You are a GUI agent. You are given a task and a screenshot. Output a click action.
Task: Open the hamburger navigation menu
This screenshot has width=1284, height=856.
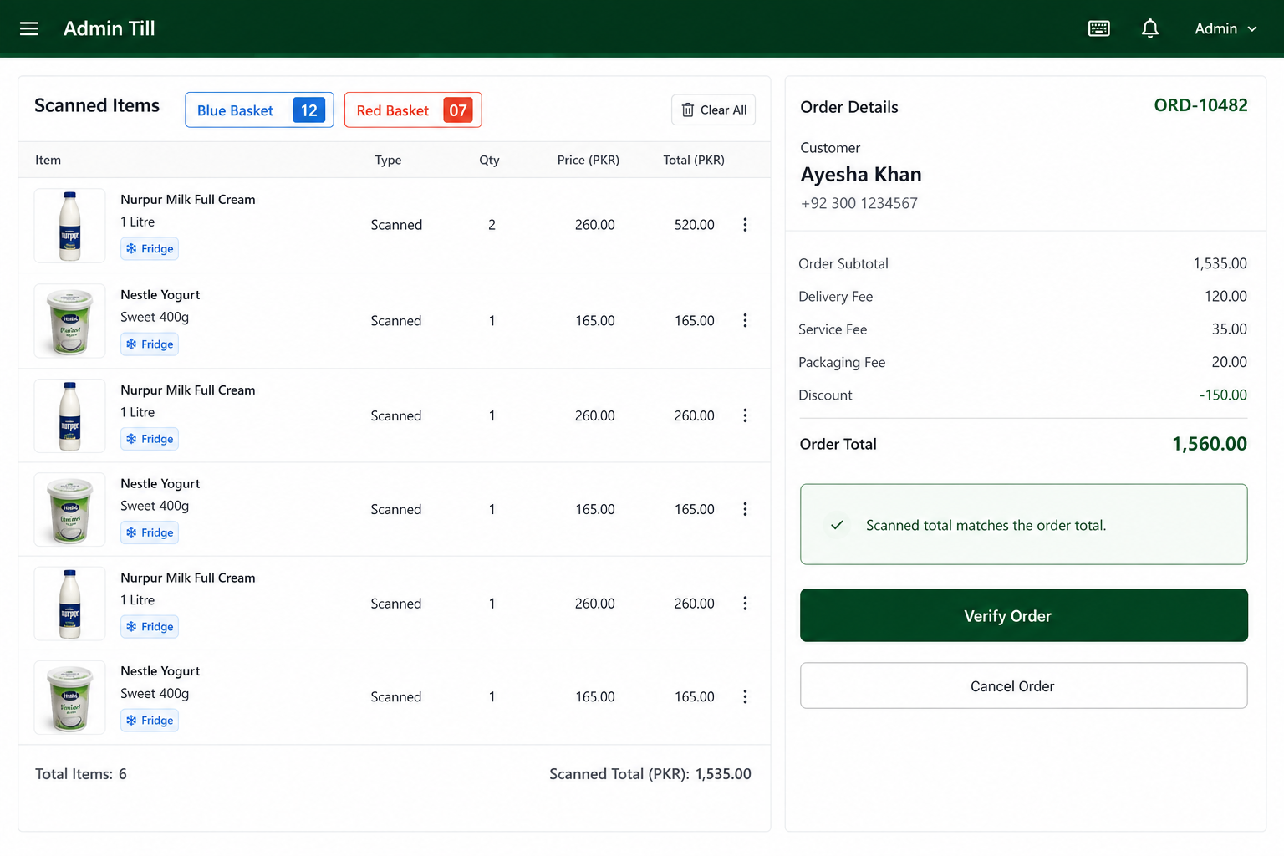click(x=29, y=28)
